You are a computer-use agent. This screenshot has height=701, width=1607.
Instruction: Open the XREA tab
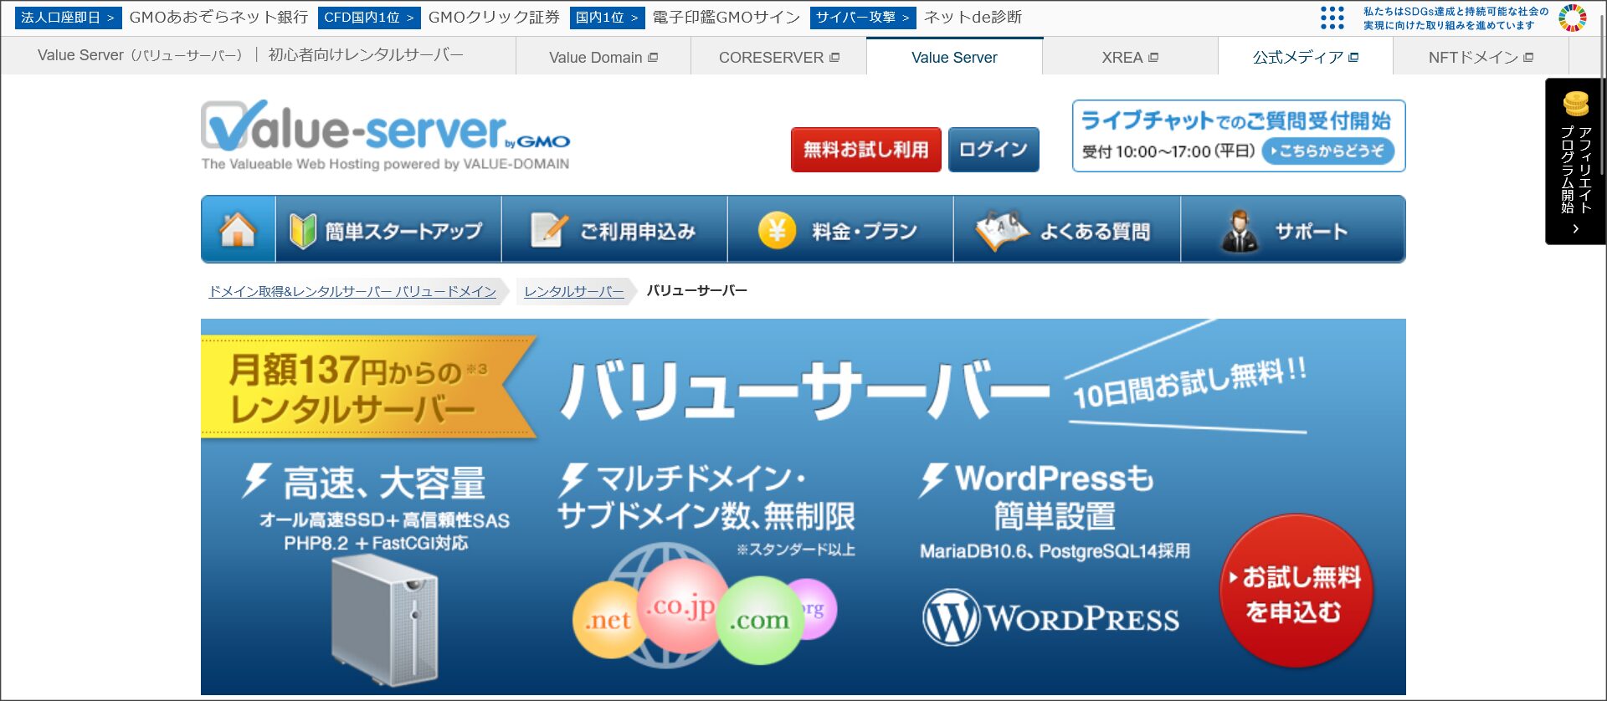point(1130,57)
